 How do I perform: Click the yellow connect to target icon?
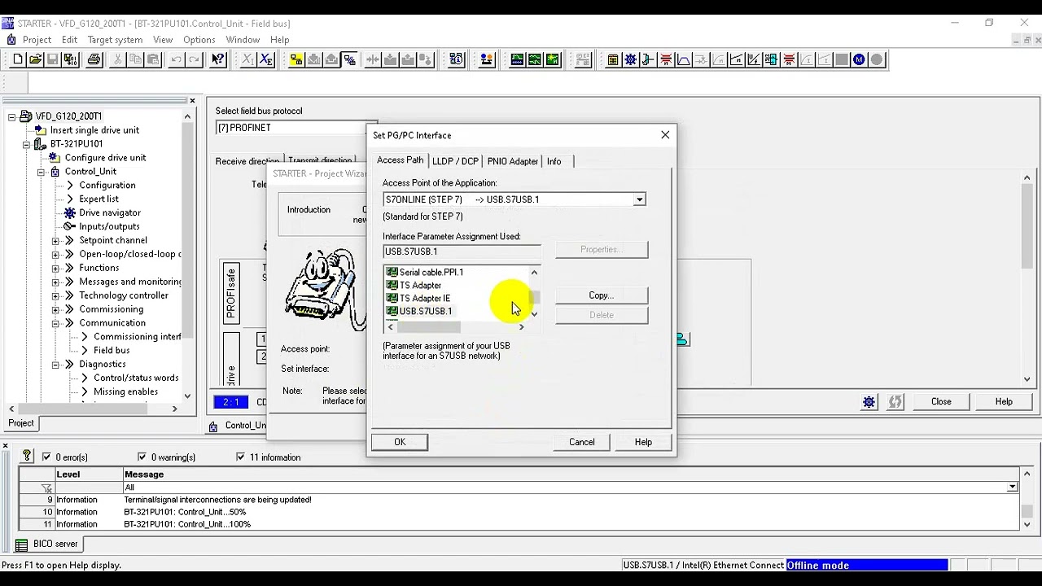pos(296,59)
